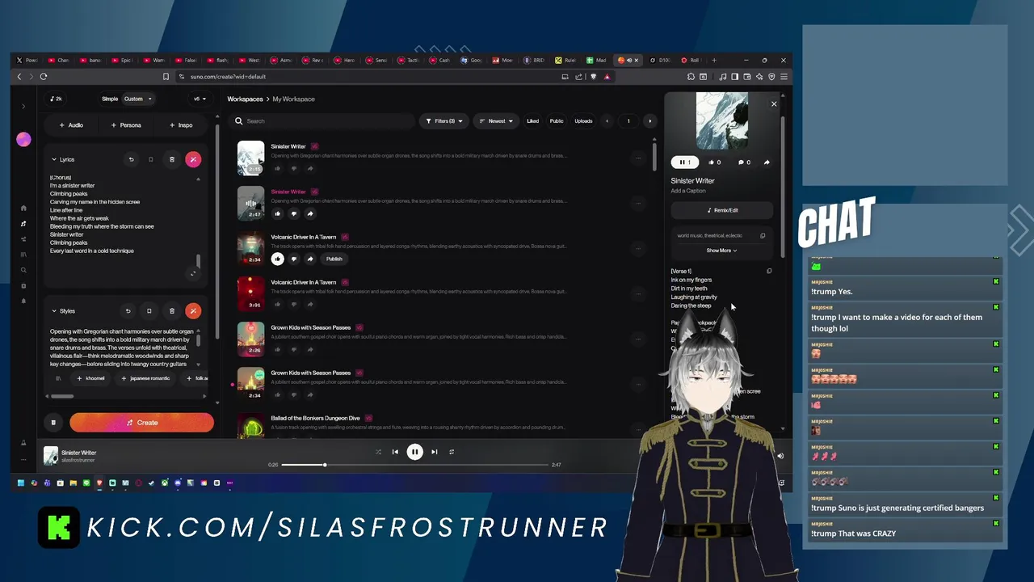Seek along the playback progress bar
The width and height of the screenshot is (1034, 582).
pyautogui.click(x=415, y=465)
